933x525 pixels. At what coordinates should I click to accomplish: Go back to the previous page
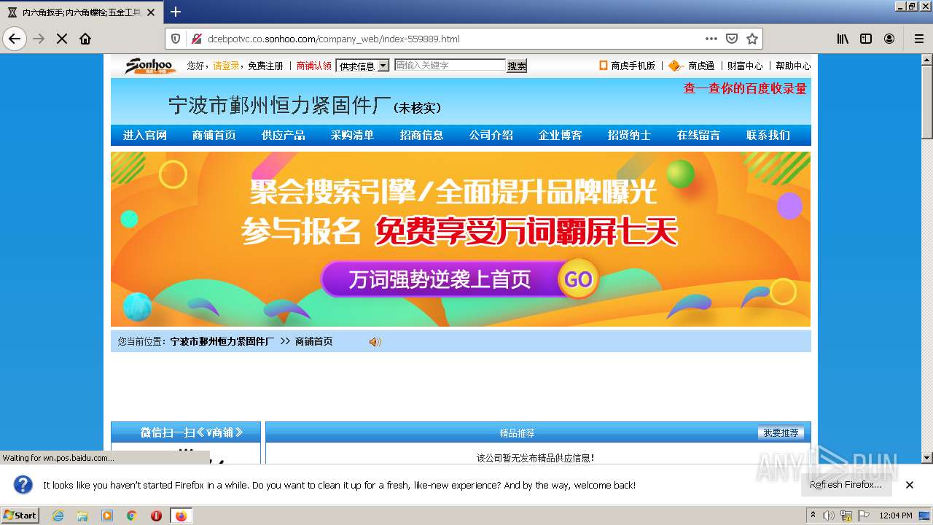click(15, 39)
